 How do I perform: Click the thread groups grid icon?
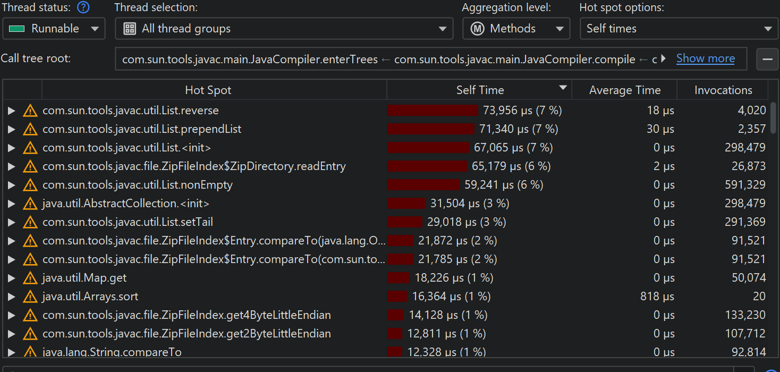[130, 29]
